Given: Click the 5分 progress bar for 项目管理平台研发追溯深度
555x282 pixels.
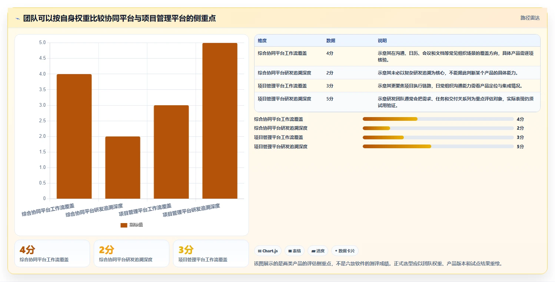Looking at the screenshot, I should (x=438, y=146).
